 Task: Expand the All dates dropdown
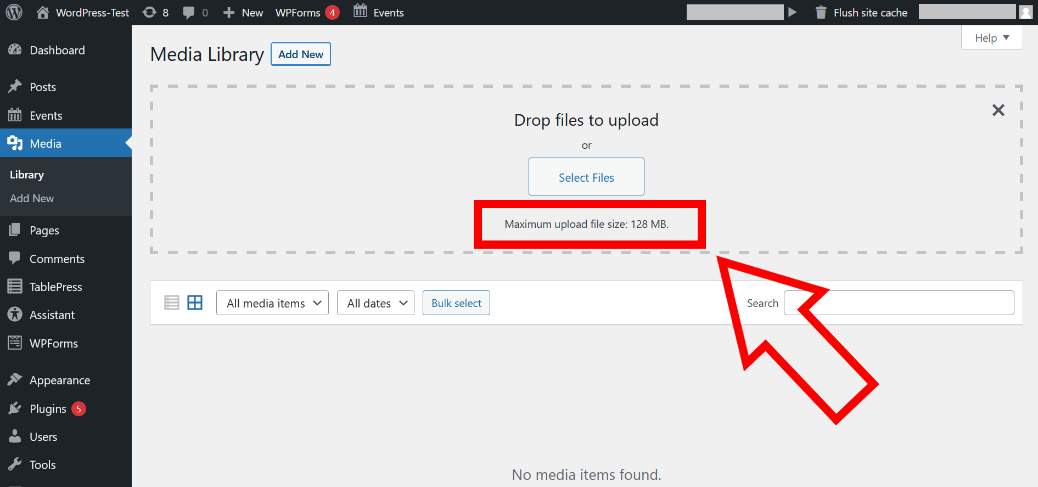click(x=375, y=303)
